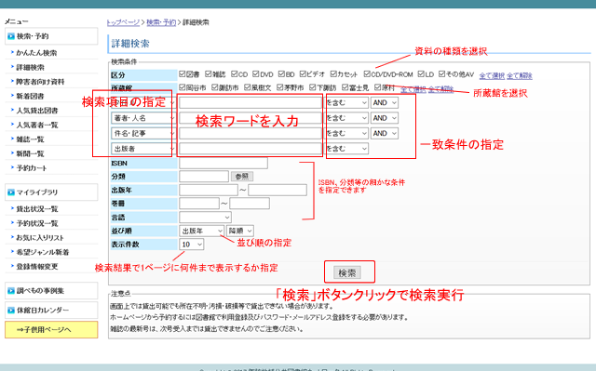Click the blue icon beside マイライブラリ
Image resolution: width=596 pixels, height=371 pixels.
(11, 192)
